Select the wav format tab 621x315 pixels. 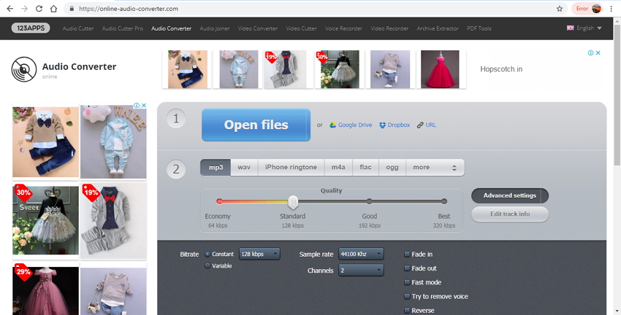244,168
